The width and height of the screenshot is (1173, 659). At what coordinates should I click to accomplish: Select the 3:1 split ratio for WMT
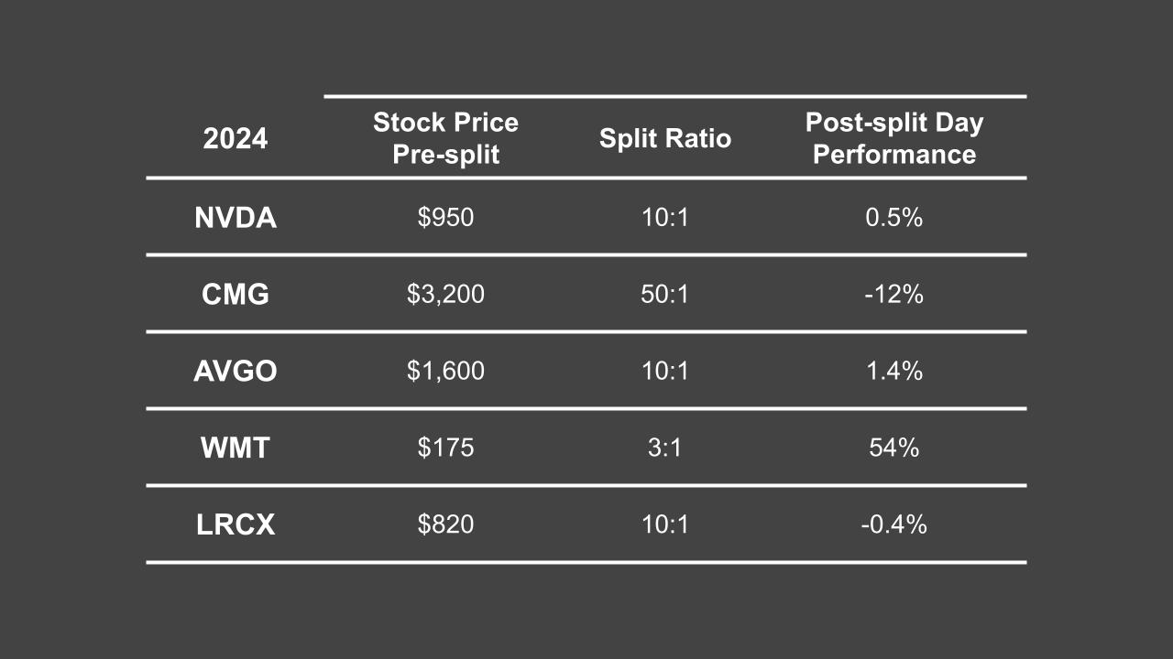(665, 448)
